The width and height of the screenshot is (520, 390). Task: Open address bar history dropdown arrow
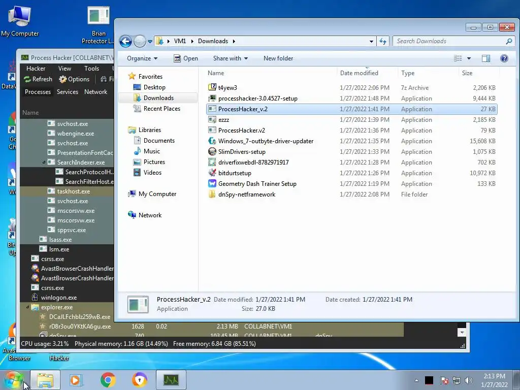click(371, 42)
